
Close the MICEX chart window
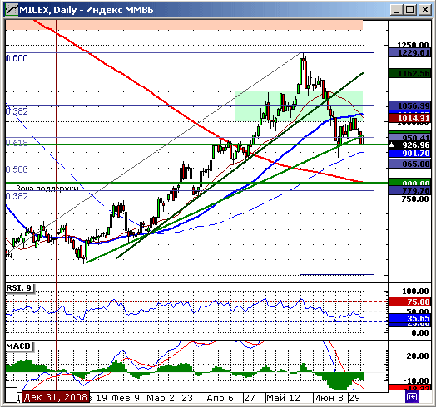coord(425,10)
